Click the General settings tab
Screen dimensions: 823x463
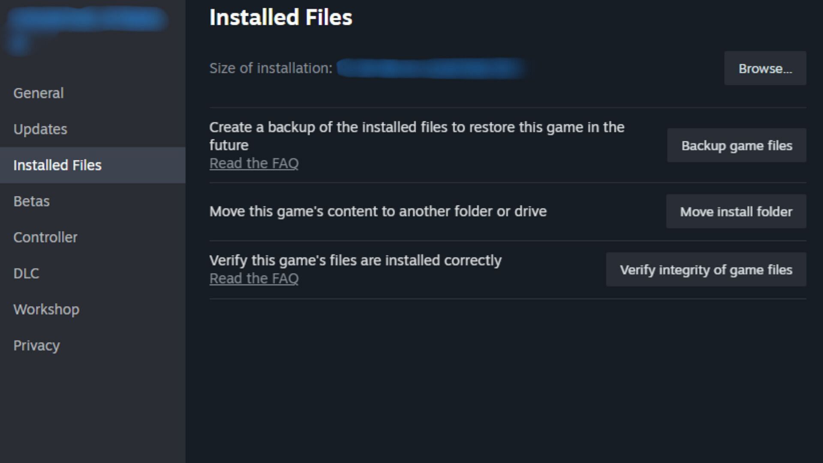(x=39, y=93)
